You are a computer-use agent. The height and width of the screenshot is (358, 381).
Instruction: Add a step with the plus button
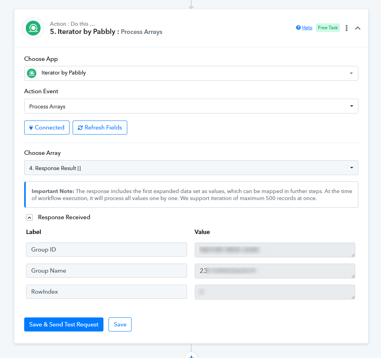click(191, 356)
